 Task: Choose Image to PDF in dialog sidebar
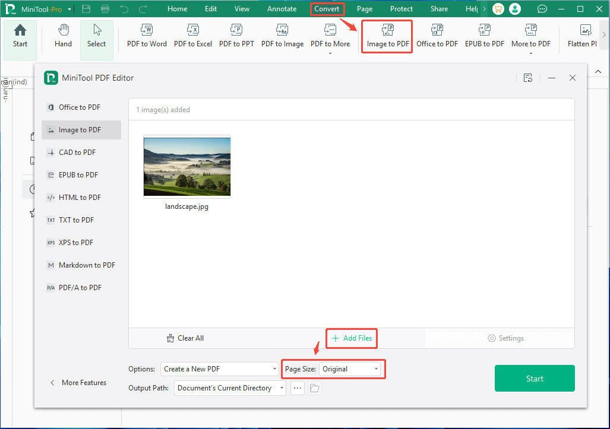pyautogui.click(x=81, y=130)
